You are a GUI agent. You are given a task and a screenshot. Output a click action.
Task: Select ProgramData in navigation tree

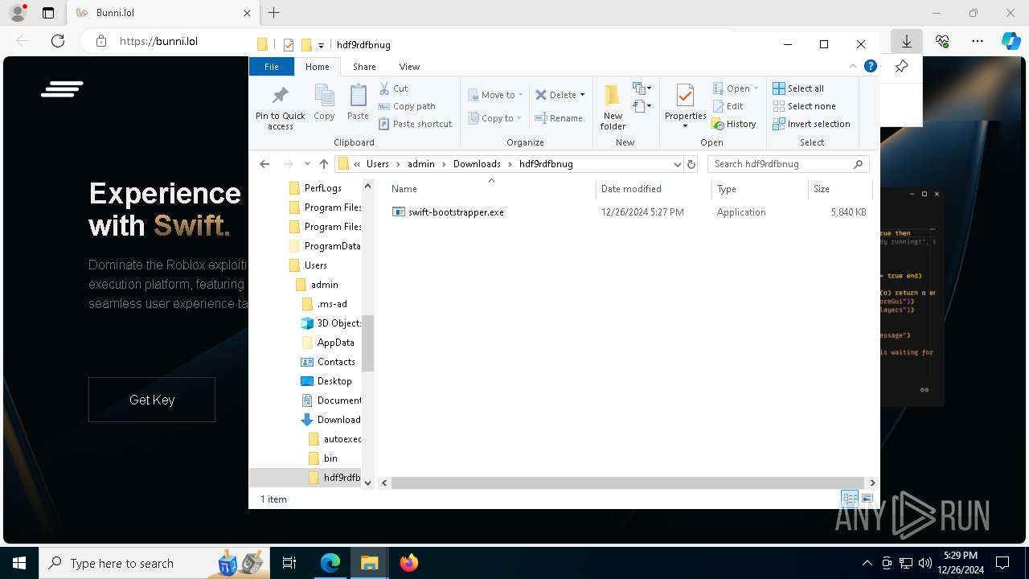coord(325,246)
